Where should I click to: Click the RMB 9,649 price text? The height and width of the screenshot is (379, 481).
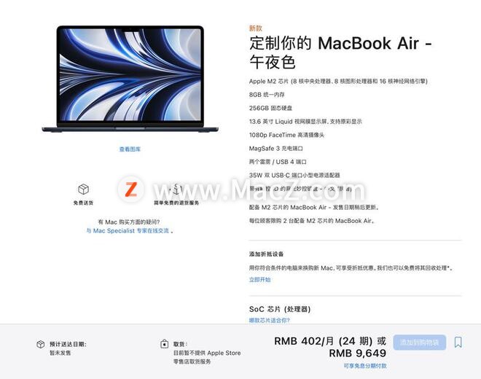coord(358,353)
